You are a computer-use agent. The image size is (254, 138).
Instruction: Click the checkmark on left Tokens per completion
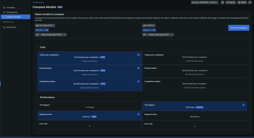(138, 55)
